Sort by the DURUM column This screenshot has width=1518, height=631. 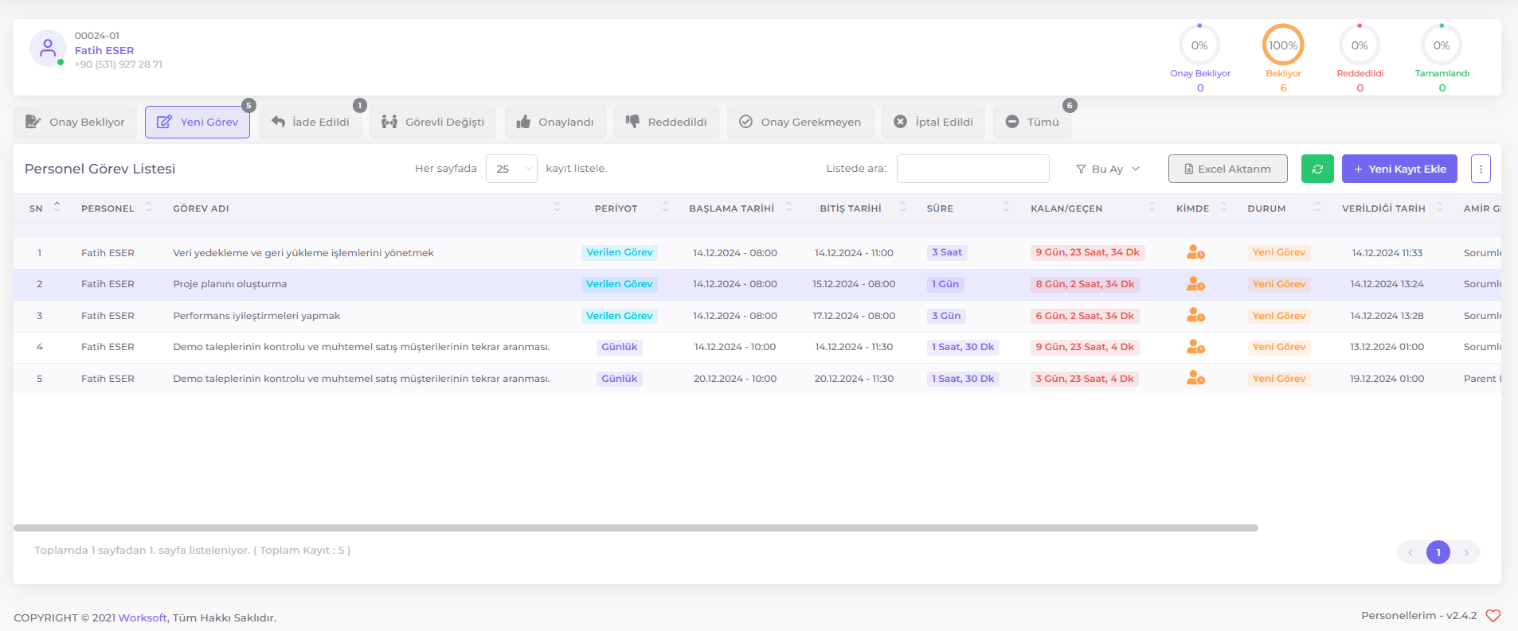click(1284, 208)
